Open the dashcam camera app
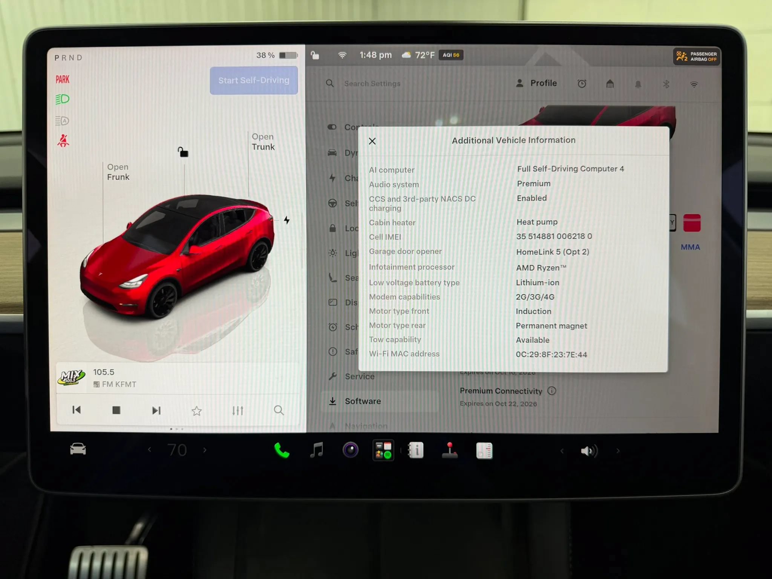 coord(350,450)
